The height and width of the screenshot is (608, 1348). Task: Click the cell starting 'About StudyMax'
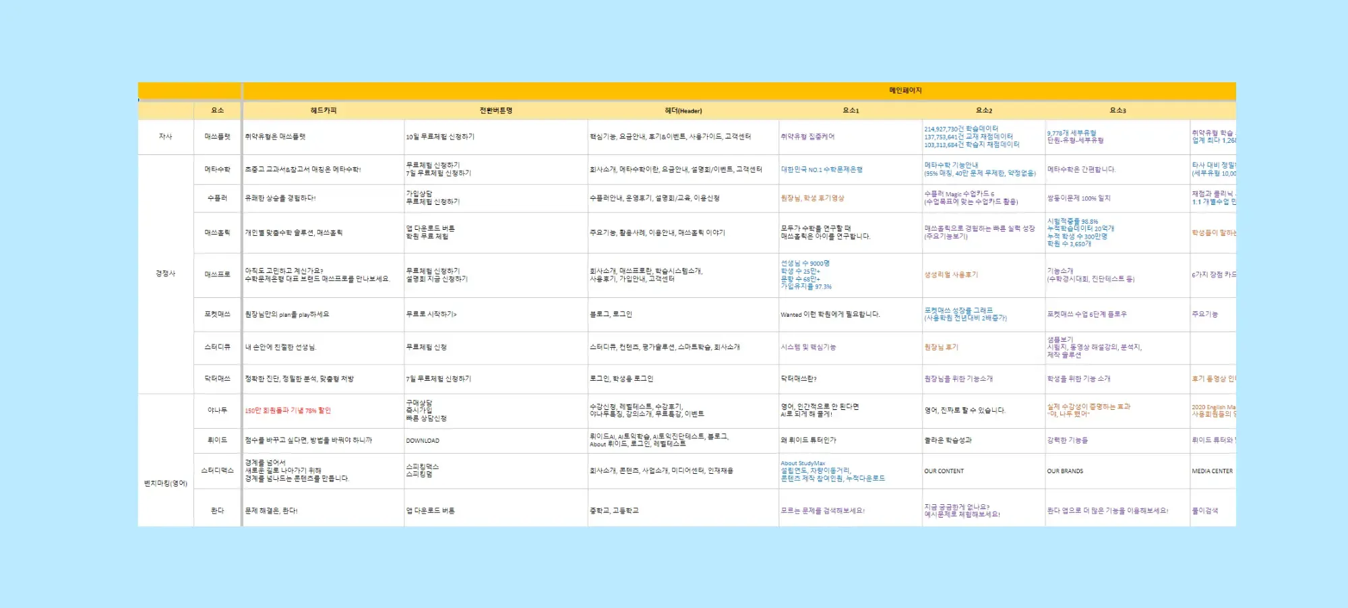click(x=851, y=470)
